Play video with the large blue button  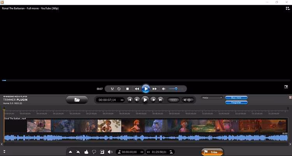tap(146, 89)
